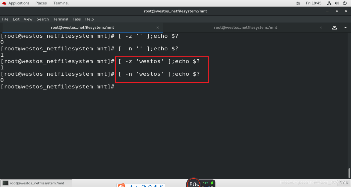This screenshot has height=187, width=351.
Task: Click command text [ -z 'westos' ];echo $?
Action: click(x=159, y=61)
